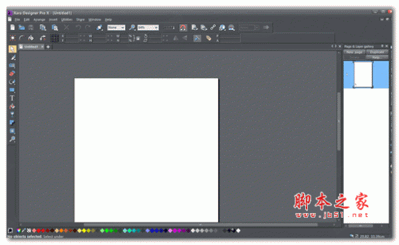Click the Duplicate button in page gallery

pos(377,52)
